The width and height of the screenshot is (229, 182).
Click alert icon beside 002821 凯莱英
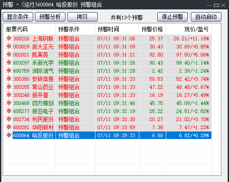coord(9,55)
